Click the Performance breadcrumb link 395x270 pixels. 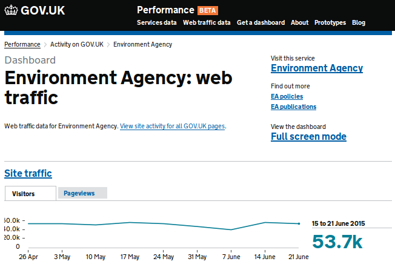click(x=22, y=45)
